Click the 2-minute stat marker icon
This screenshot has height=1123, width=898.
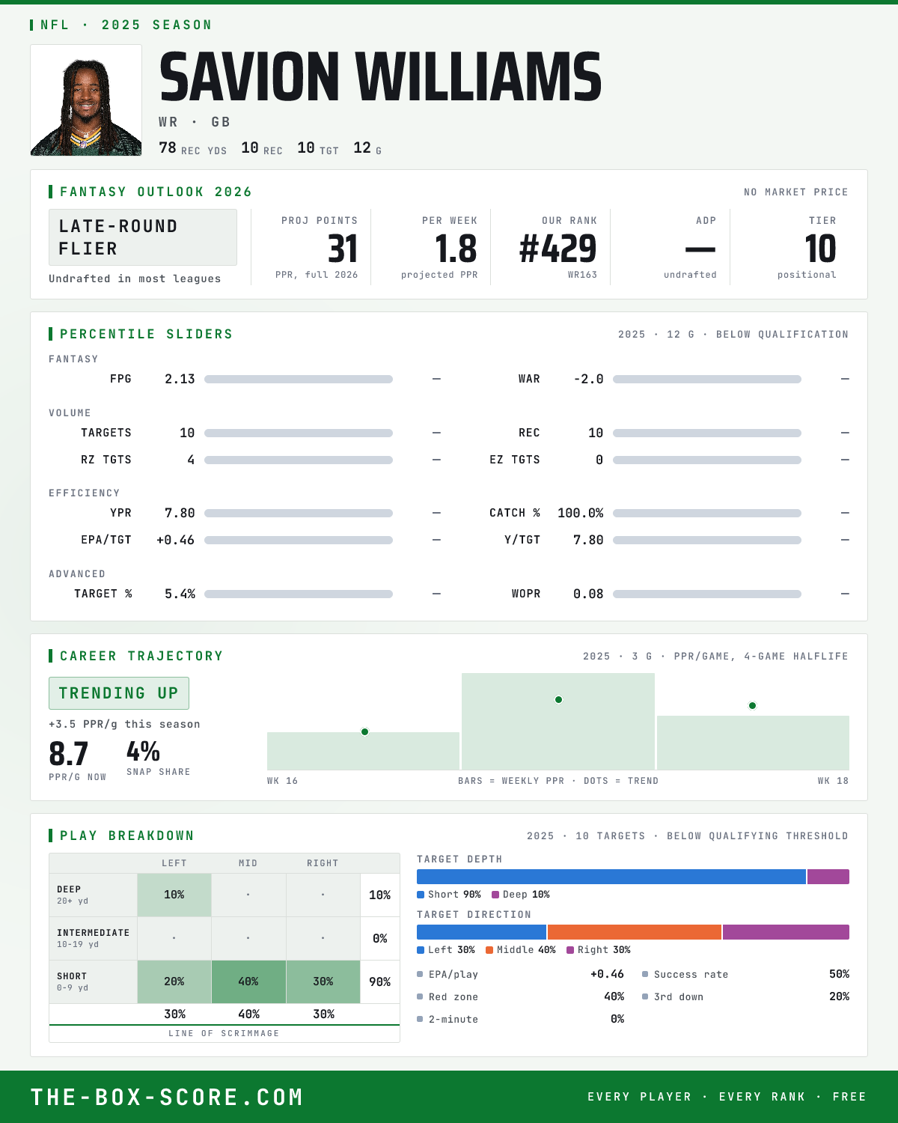pos(420,1019)
